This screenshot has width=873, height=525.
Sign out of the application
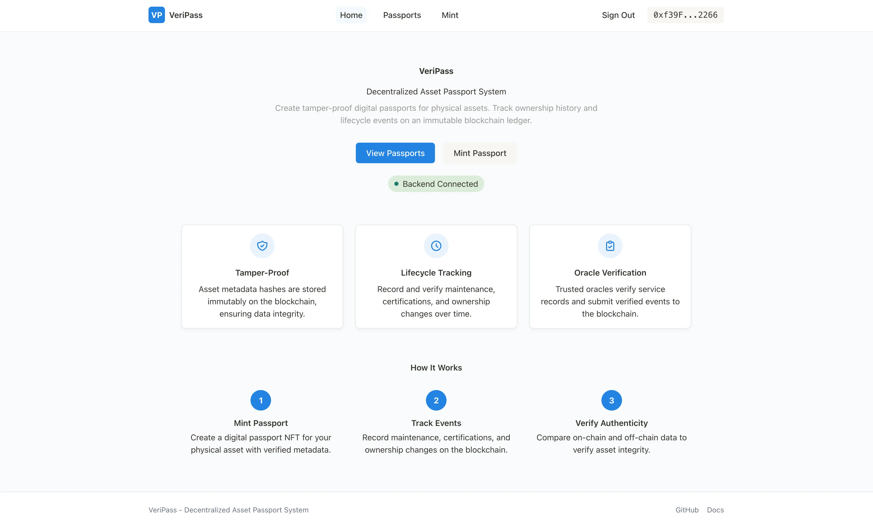coord(618,15)
